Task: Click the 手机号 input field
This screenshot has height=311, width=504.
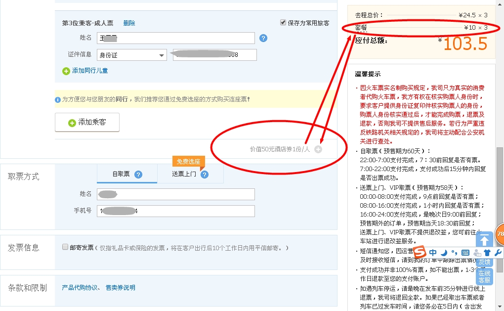Action: pyautogui.click(x=175, y=211)
